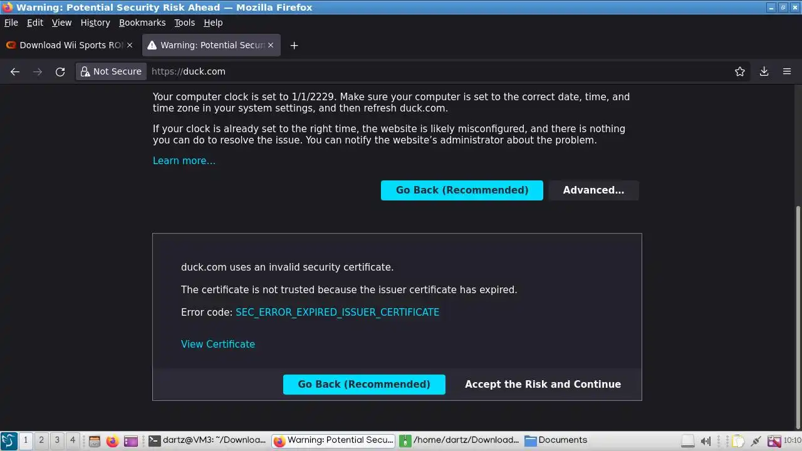Reload the current page
This screenshot has width=802, height=451.
tap(60, 71)
